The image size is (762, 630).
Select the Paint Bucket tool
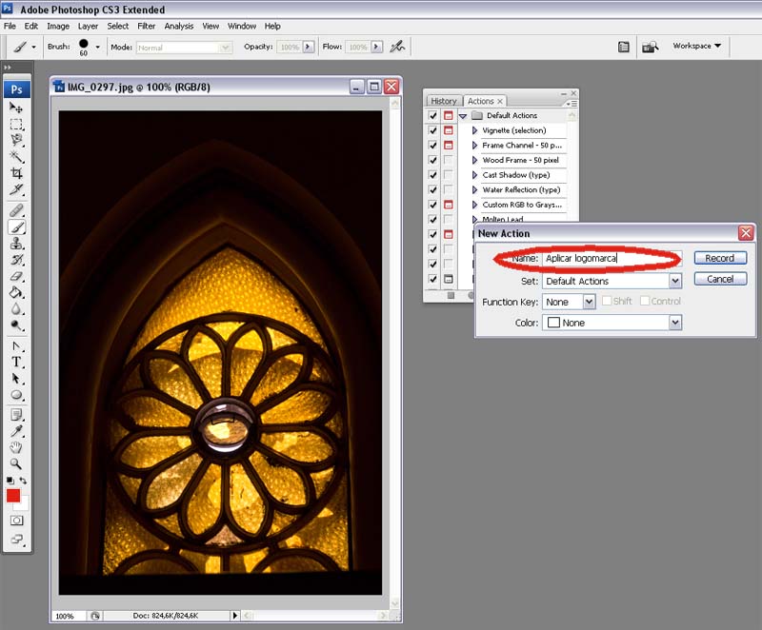click(16, 293)
